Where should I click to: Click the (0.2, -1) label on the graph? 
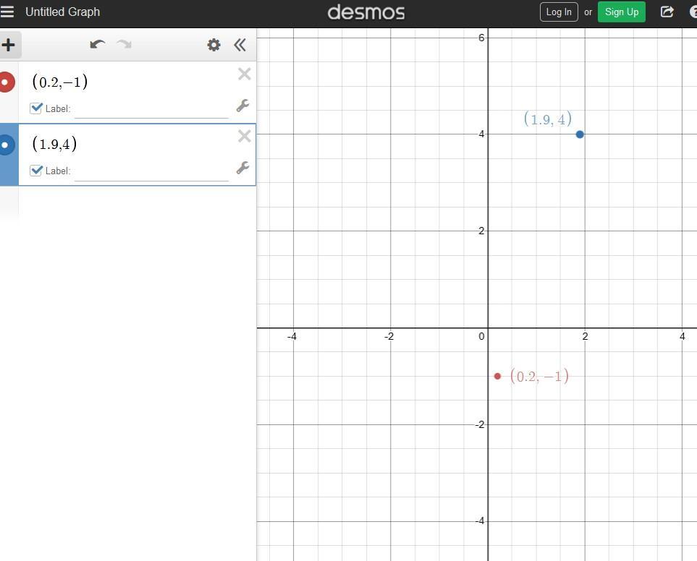[540, 377]
